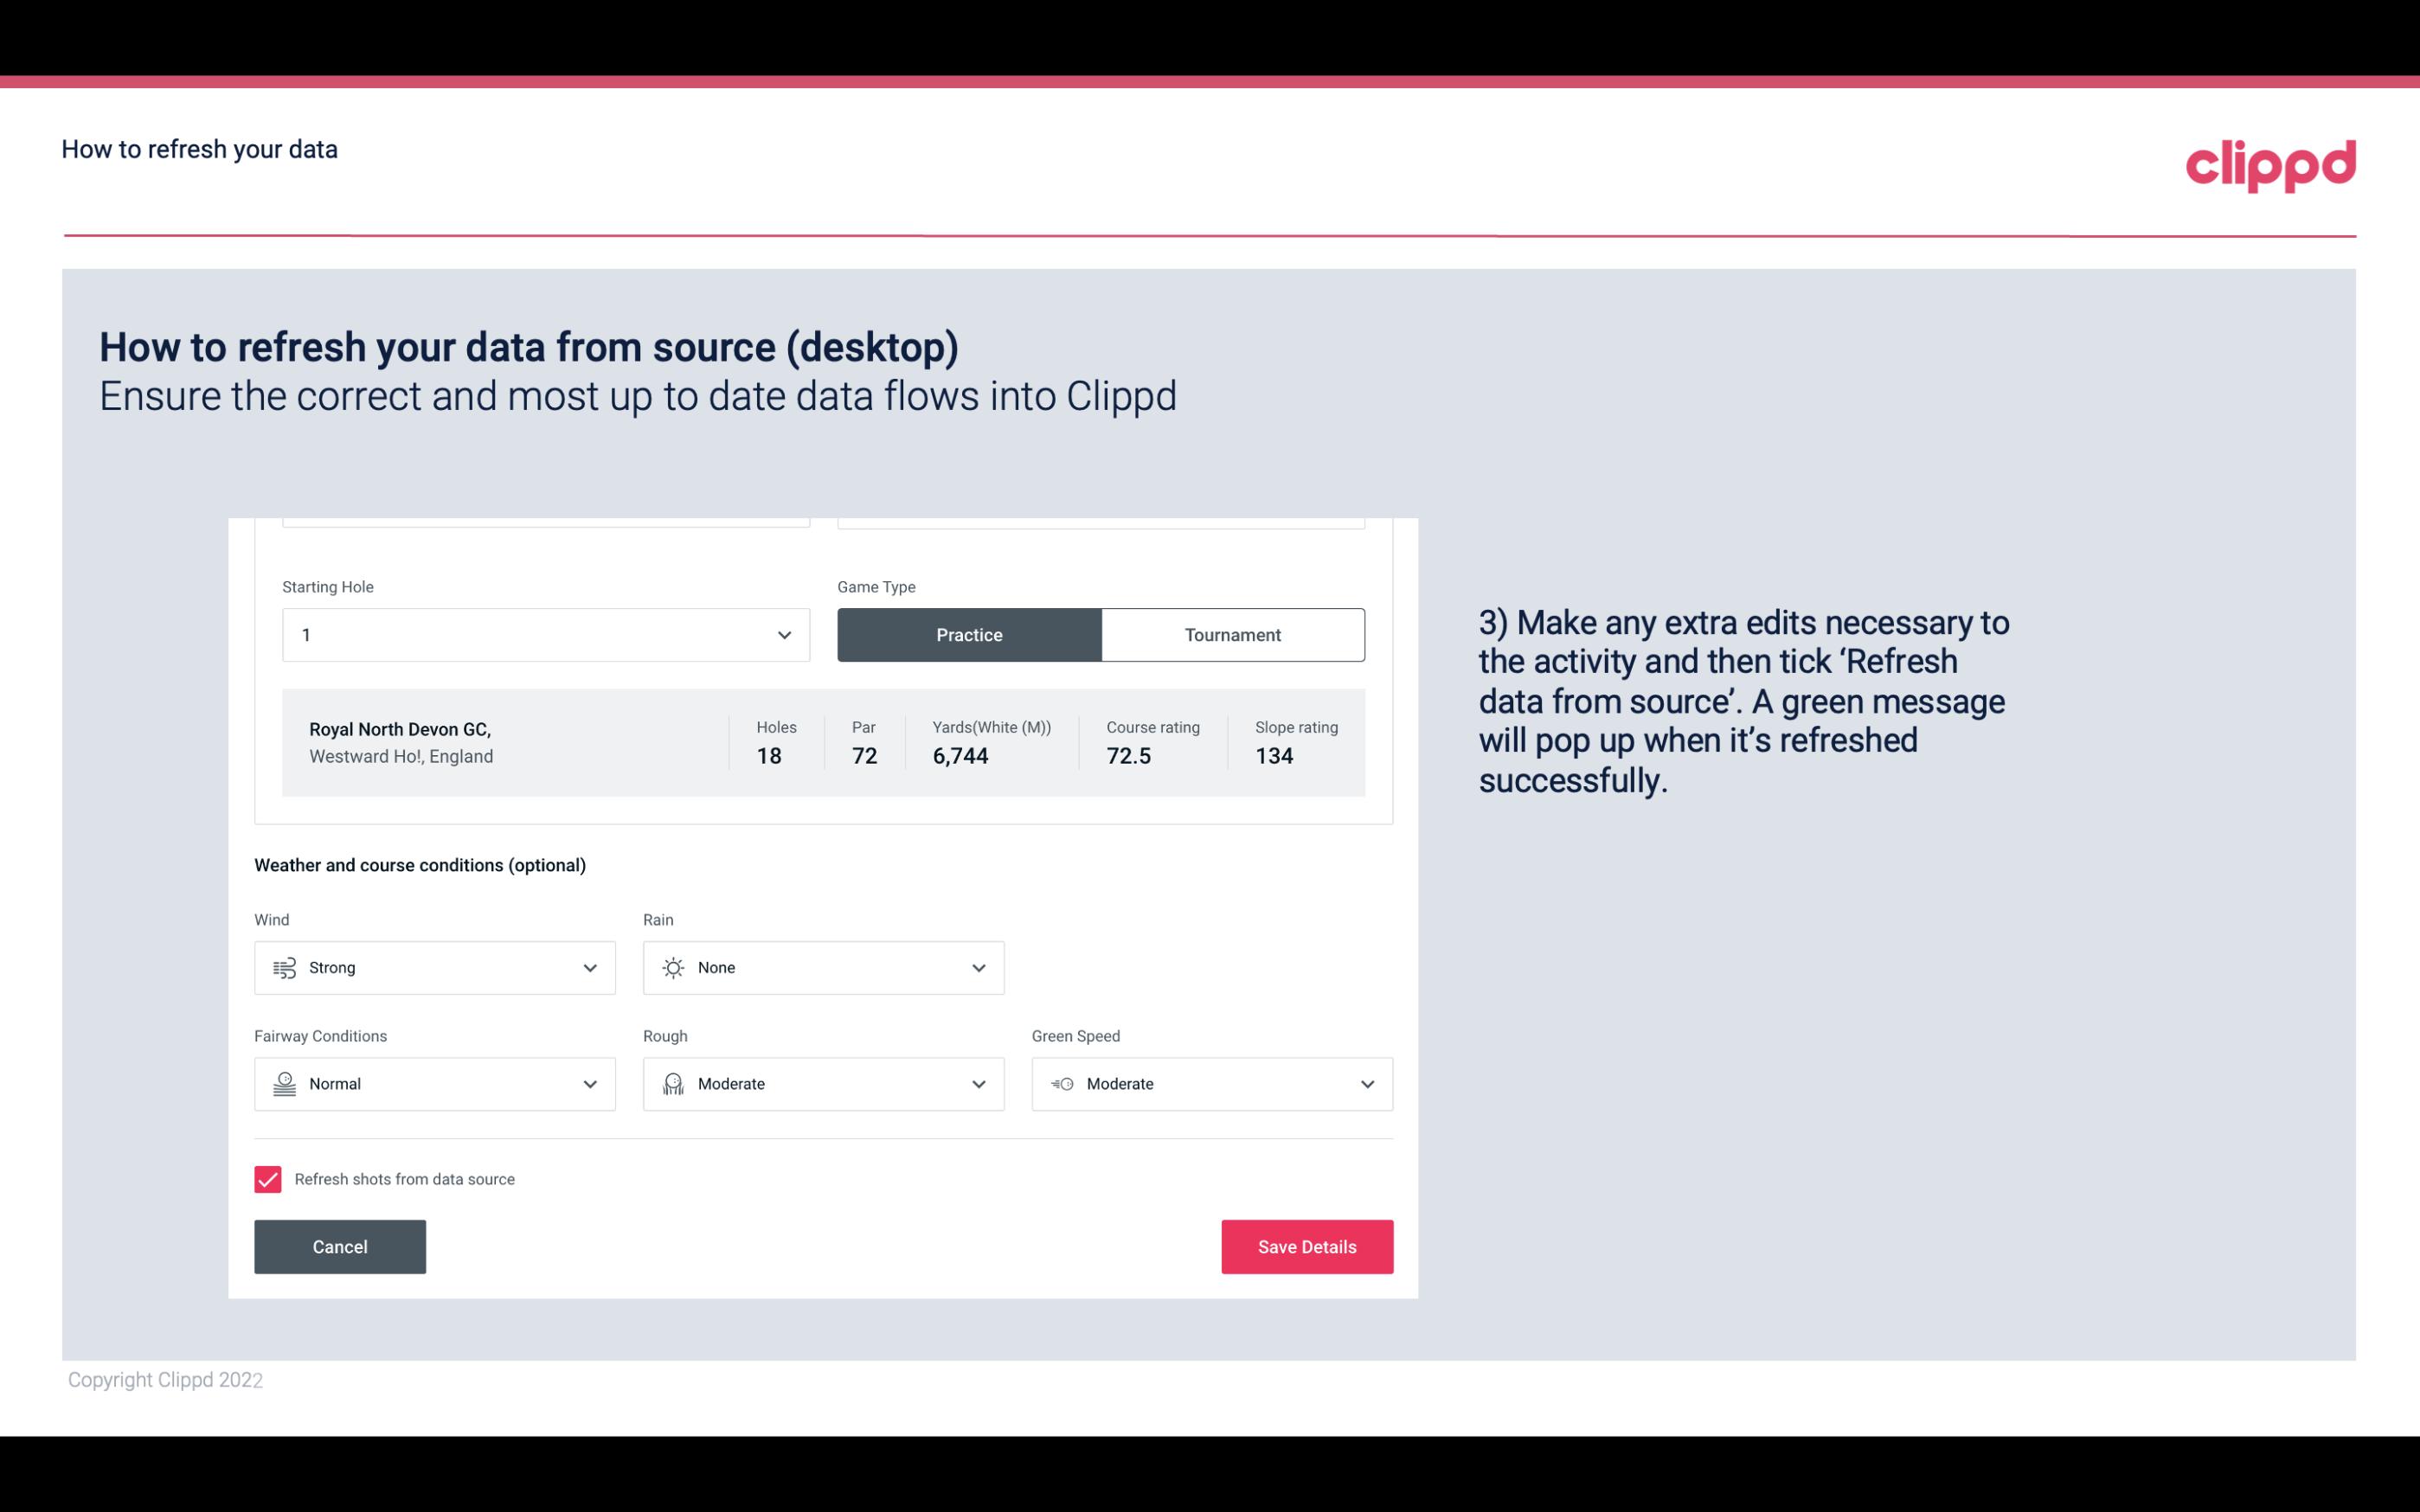Select the Tournament game type toggle

(x=1232, y=634)
